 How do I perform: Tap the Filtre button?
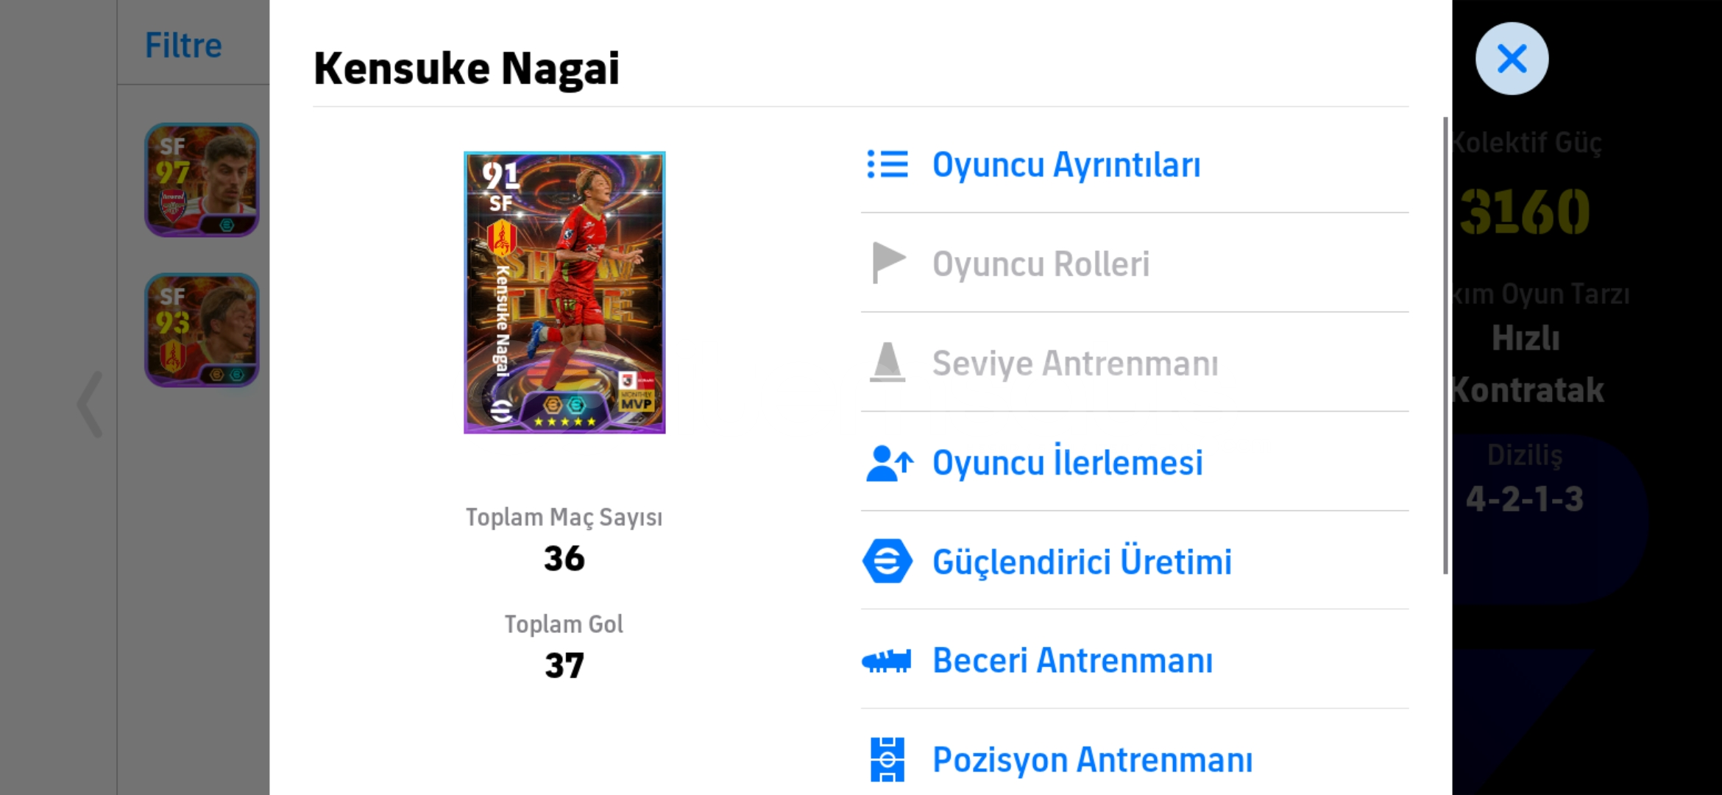click(183, 45)
